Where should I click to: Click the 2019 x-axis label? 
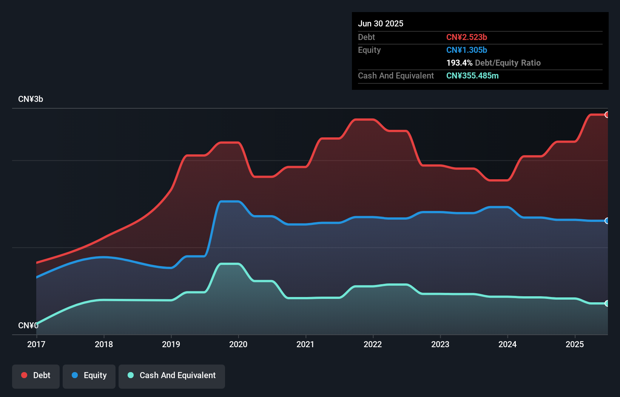171,344
